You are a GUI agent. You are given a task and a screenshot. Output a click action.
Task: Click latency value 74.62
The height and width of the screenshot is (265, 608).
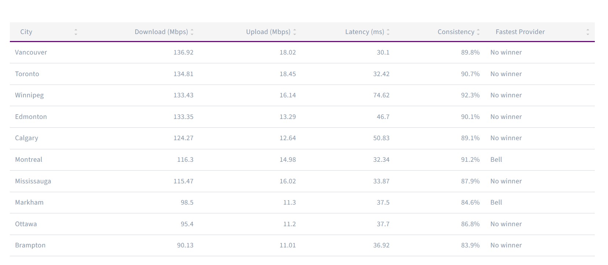[x=381, y=95]
